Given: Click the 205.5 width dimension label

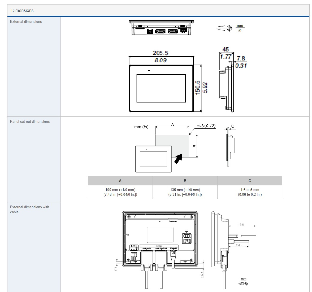Looking at the screenshot, I should click(160, 53).
